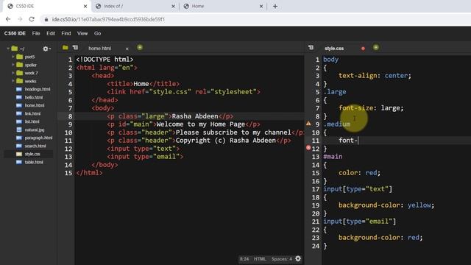Click 'stylesheet' attribute value on line 5
This screenshot has height=265, width=471.
tap(233, 92)
